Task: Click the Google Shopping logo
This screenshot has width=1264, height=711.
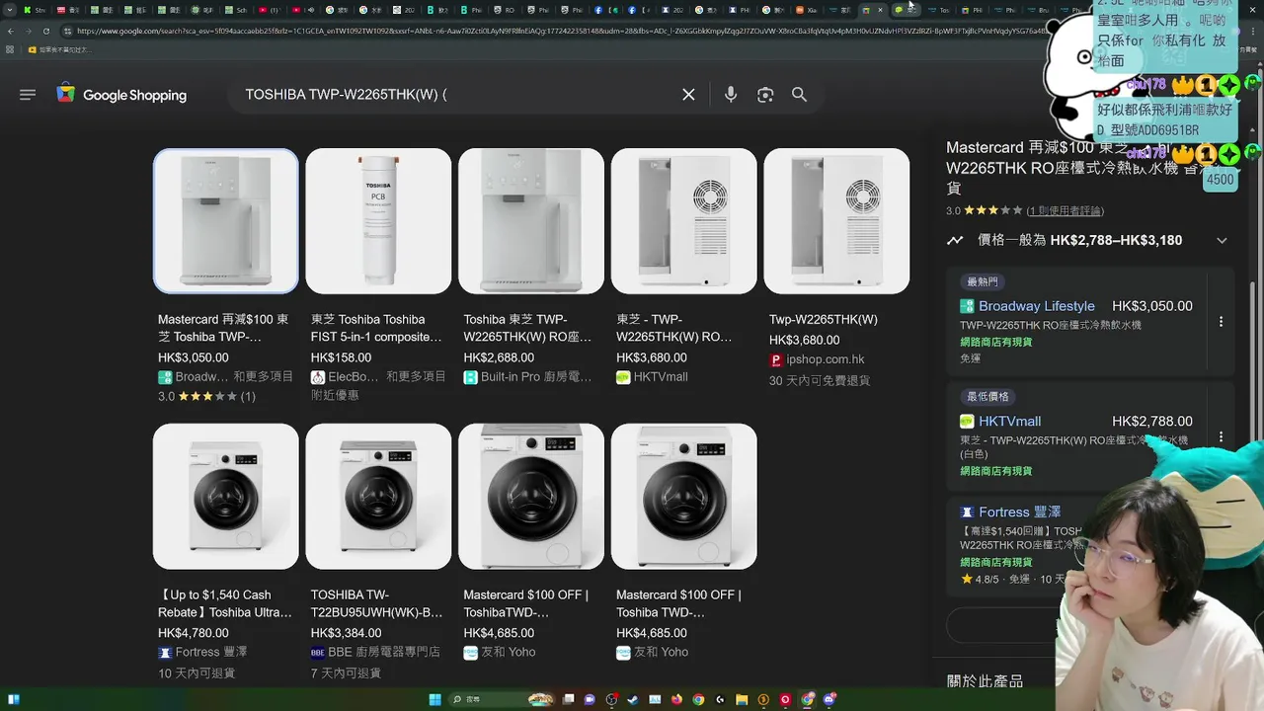Action: (x=121, y=95)
